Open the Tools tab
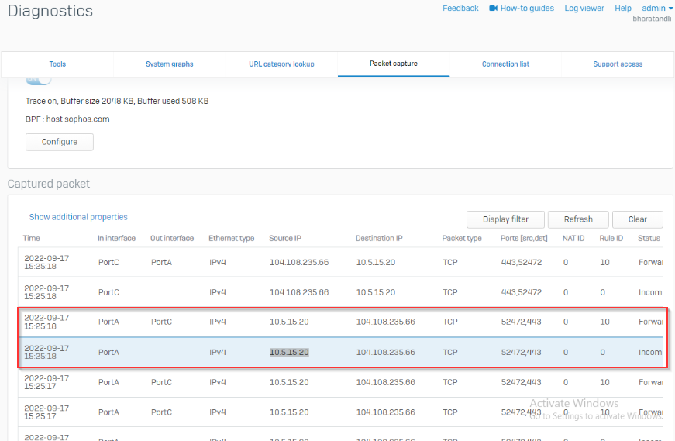675x441 pixels. tap(57, 64)
